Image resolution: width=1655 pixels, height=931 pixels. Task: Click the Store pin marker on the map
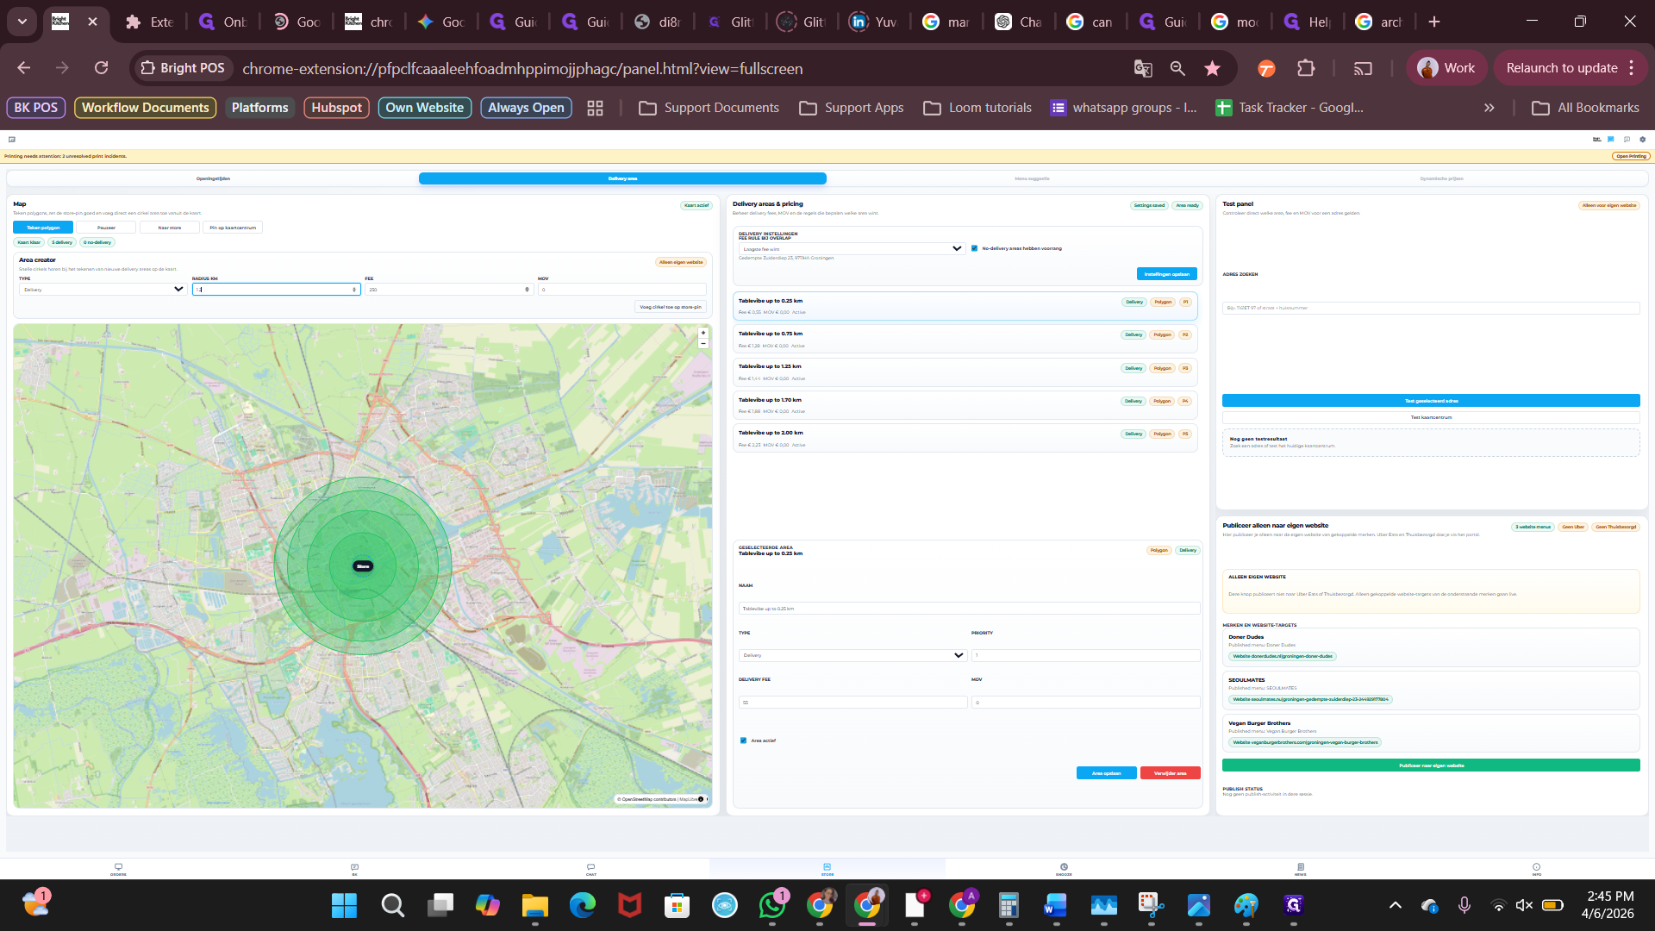(x=363, y=566)
